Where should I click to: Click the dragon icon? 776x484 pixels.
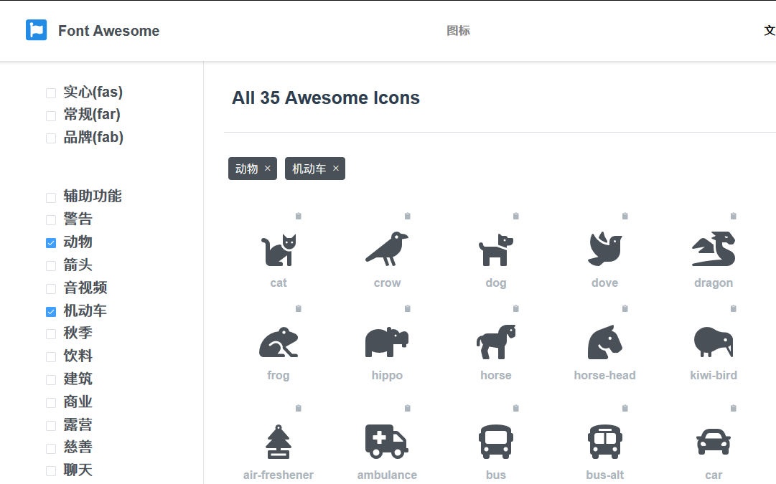713,249
